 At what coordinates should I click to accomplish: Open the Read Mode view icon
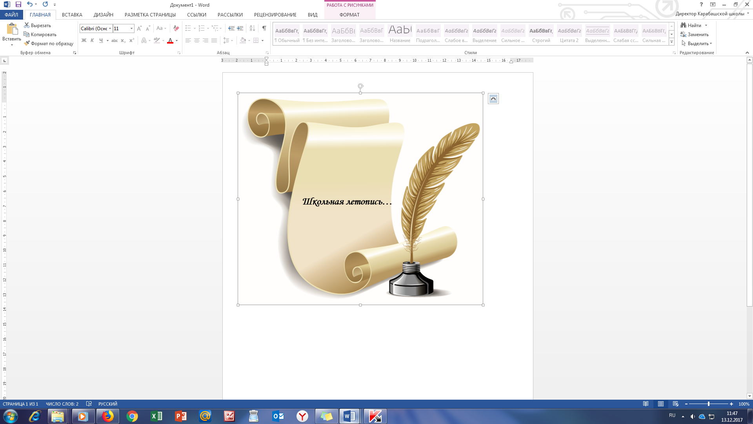point(646,404)
